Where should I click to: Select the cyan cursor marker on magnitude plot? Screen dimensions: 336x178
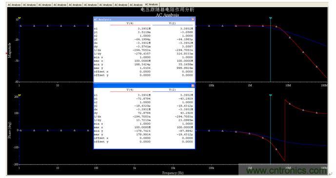pyautogui.click(x=271, y=18)
